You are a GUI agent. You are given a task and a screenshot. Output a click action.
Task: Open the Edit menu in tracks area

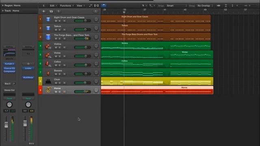[x=53, y=6]
